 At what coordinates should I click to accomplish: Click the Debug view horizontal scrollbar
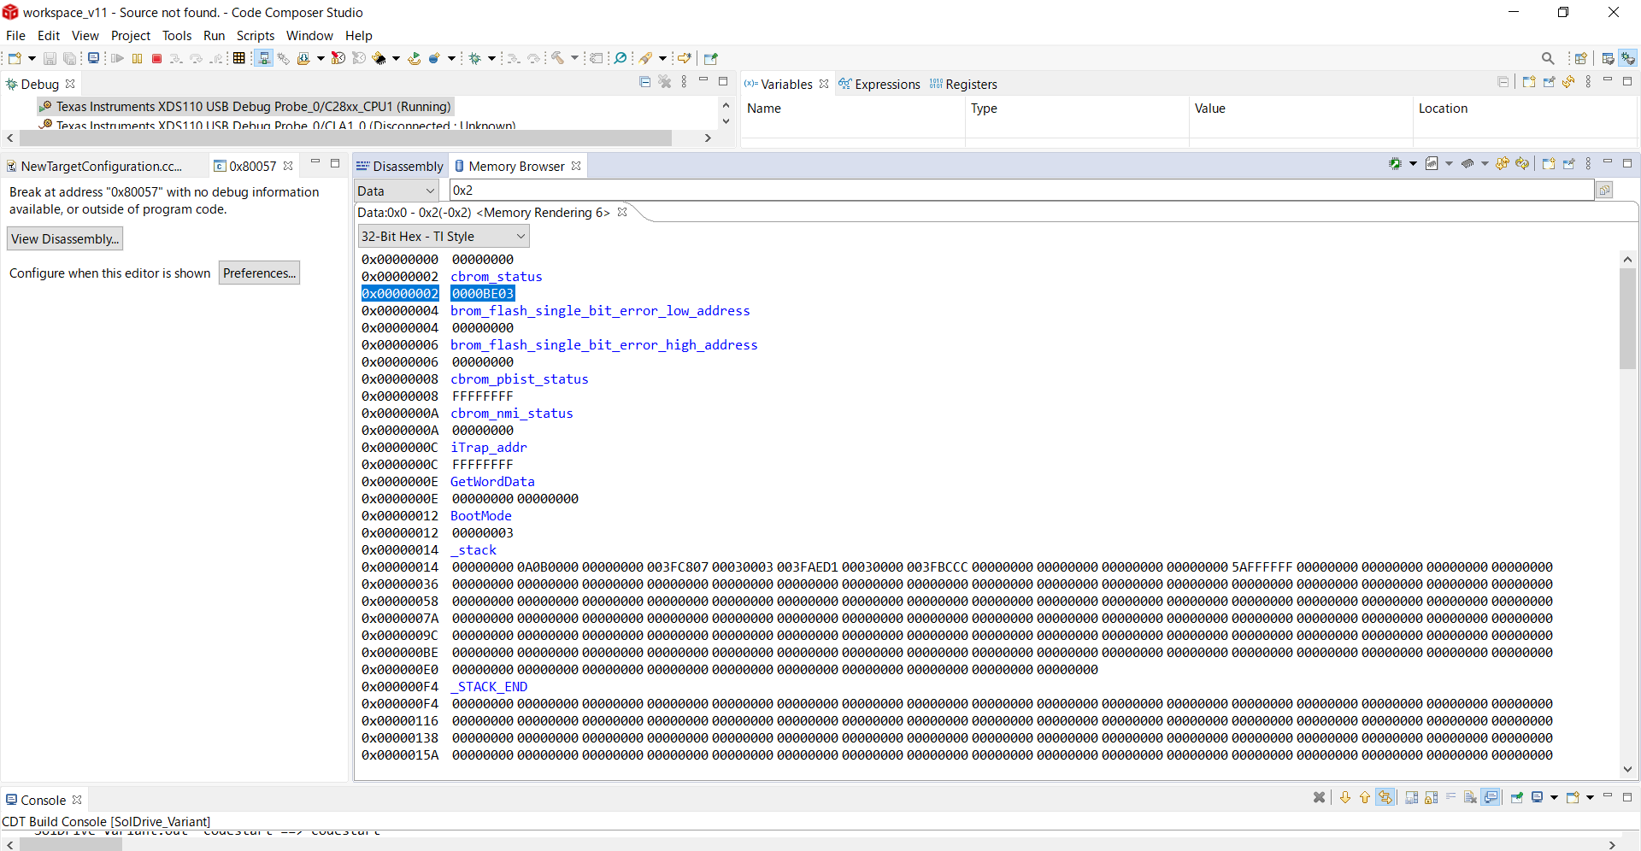345,138
